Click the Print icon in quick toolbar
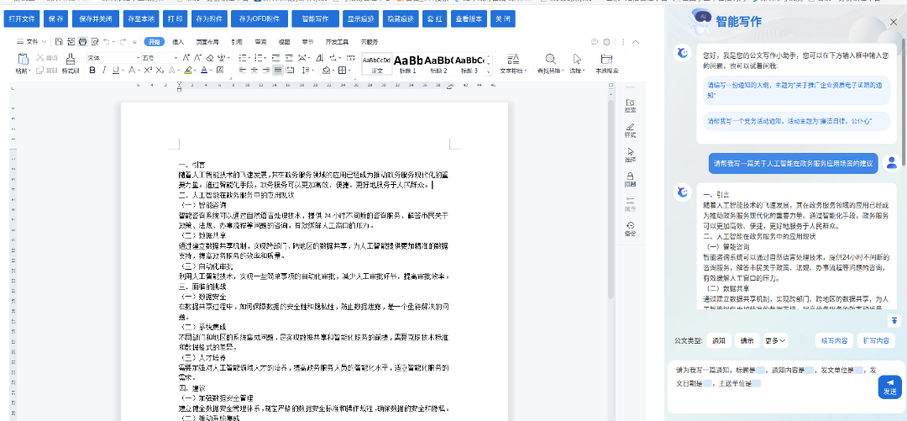The height and width of the screenshot is (421, 907). pos(82,42)
